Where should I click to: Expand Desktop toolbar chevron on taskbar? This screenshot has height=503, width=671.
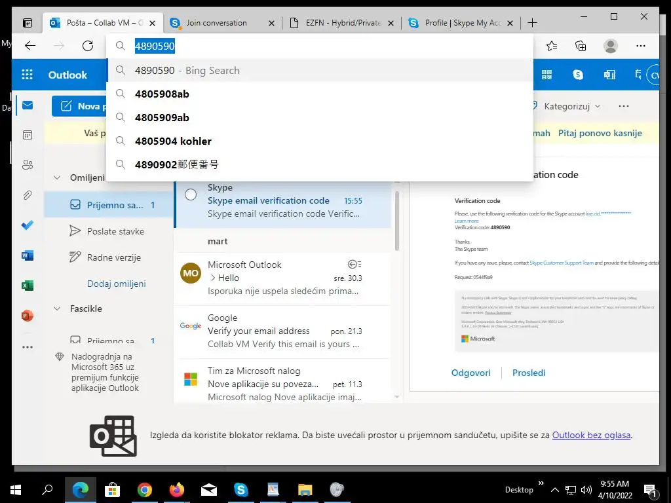pyautogui.click(x=541, y=483)
